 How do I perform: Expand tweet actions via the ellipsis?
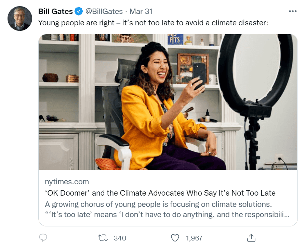pyautogui.click(x=293, y=10)
